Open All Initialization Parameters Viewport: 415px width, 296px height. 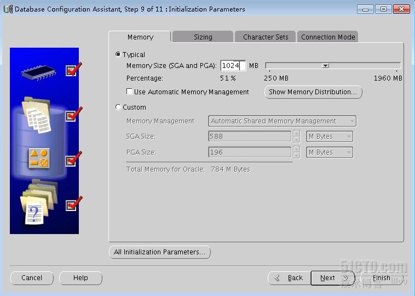pyautogui.click(x=160, y=252)
